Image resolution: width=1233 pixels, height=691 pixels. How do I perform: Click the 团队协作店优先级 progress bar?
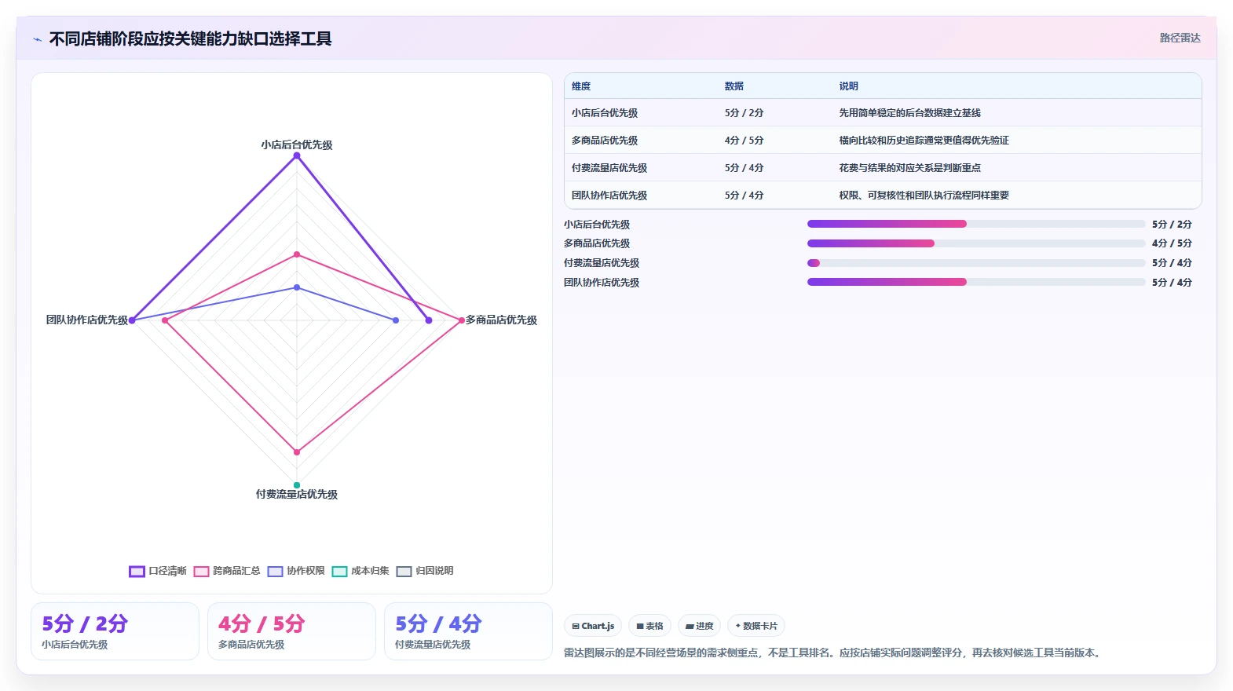976,282
